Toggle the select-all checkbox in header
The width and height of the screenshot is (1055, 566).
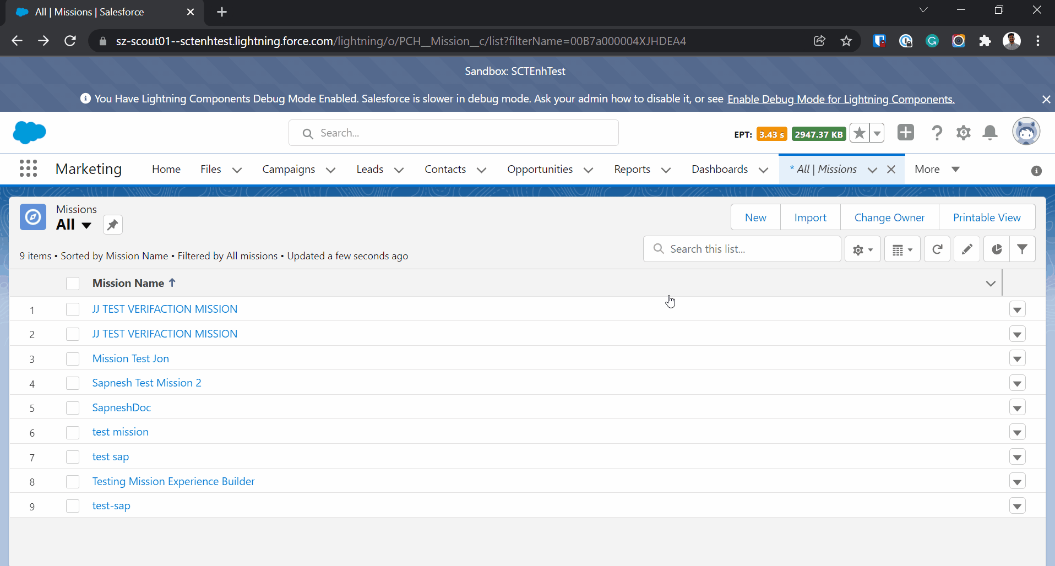pos(73,284)
